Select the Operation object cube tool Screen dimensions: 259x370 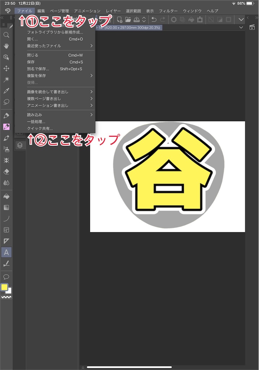click(x=7, y=57)
